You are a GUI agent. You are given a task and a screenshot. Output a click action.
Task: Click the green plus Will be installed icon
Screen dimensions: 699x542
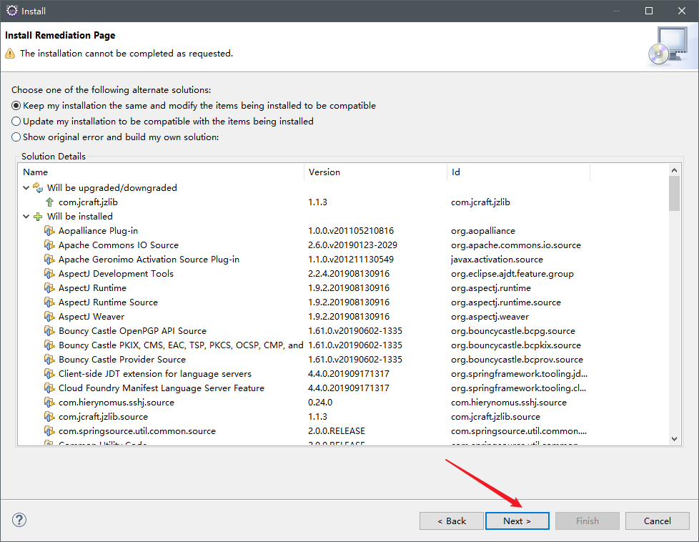click(x=39, y=217)
